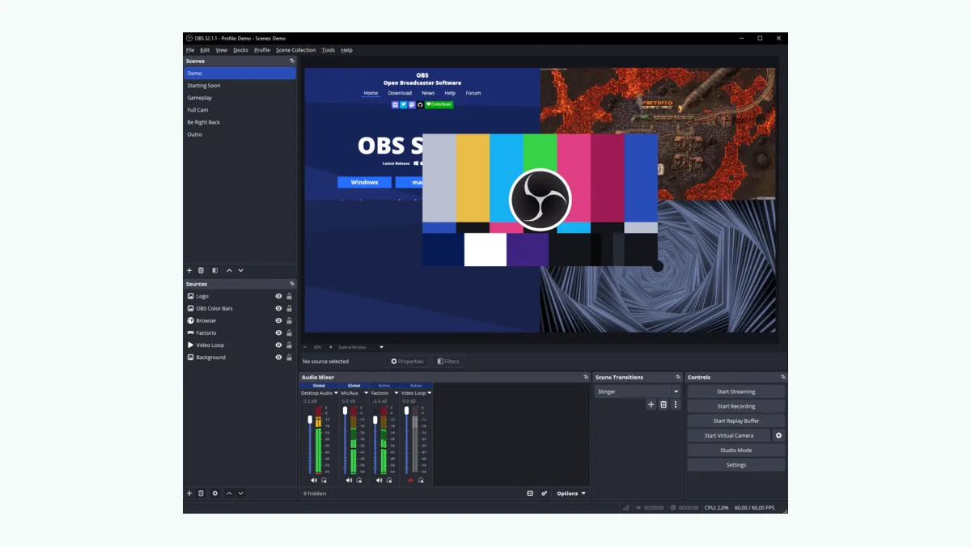Move source up with the Sources up arrow

coord(229,493)
